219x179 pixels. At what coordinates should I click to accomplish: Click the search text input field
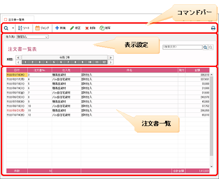[182, 47]
